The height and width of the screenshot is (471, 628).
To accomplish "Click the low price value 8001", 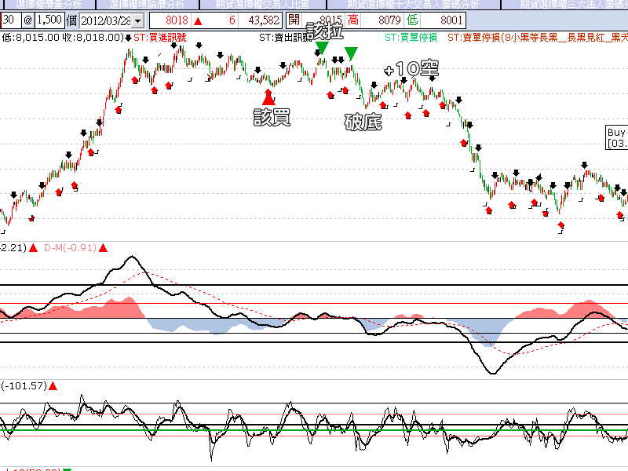I will [451, 20].
